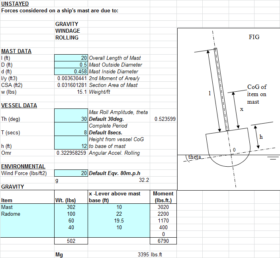Select the weight cell showing 40

pyautogui.click(x=71, y=227)
